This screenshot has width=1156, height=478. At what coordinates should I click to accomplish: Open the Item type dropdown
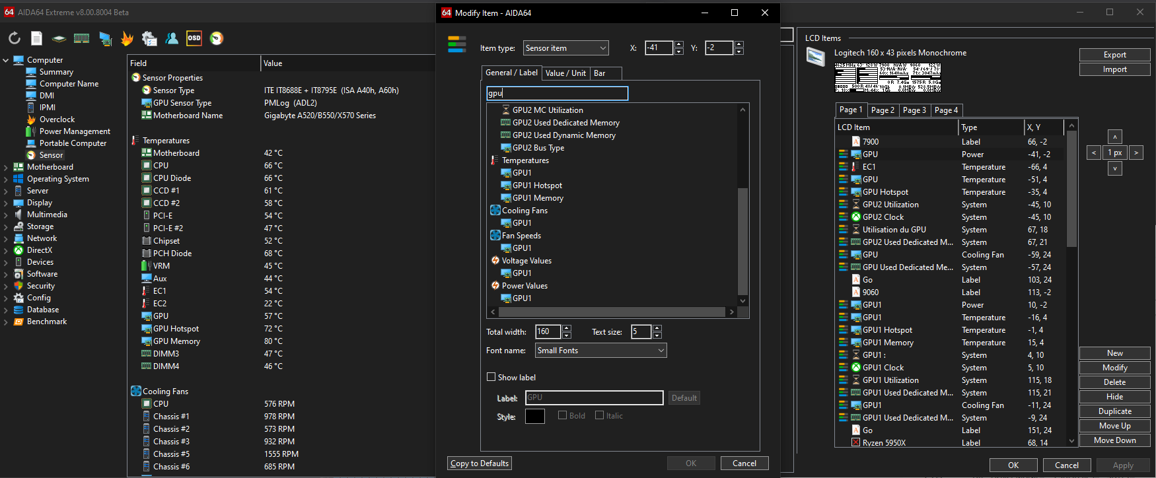point(566,48)
